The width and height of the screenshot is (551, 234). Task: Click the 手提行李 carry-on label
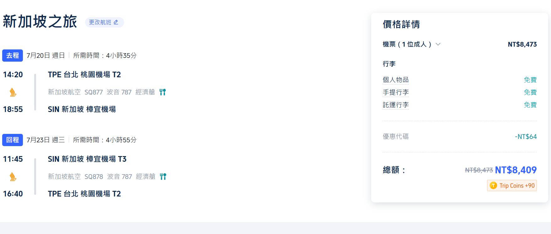395,92
